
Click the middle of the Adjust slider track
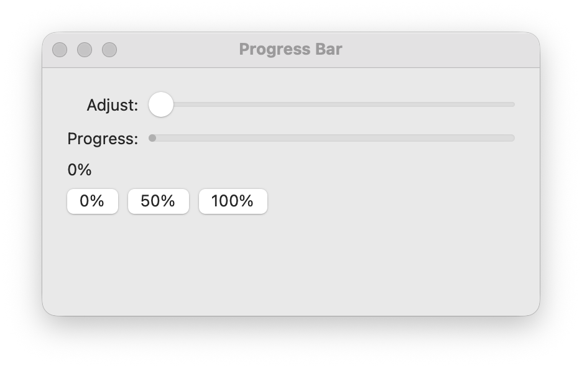pyautogui.click(x=333, y=104)
